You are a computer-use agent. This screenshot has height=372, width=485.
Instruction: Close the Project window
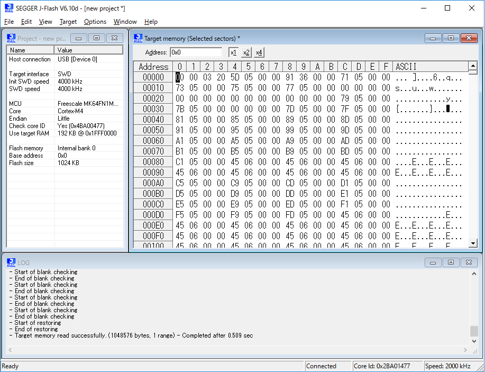click(x=114, y=38)
